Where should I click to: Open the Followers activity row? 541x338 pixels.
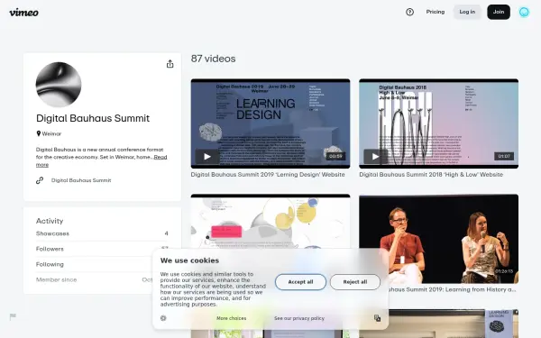[102, 249]
